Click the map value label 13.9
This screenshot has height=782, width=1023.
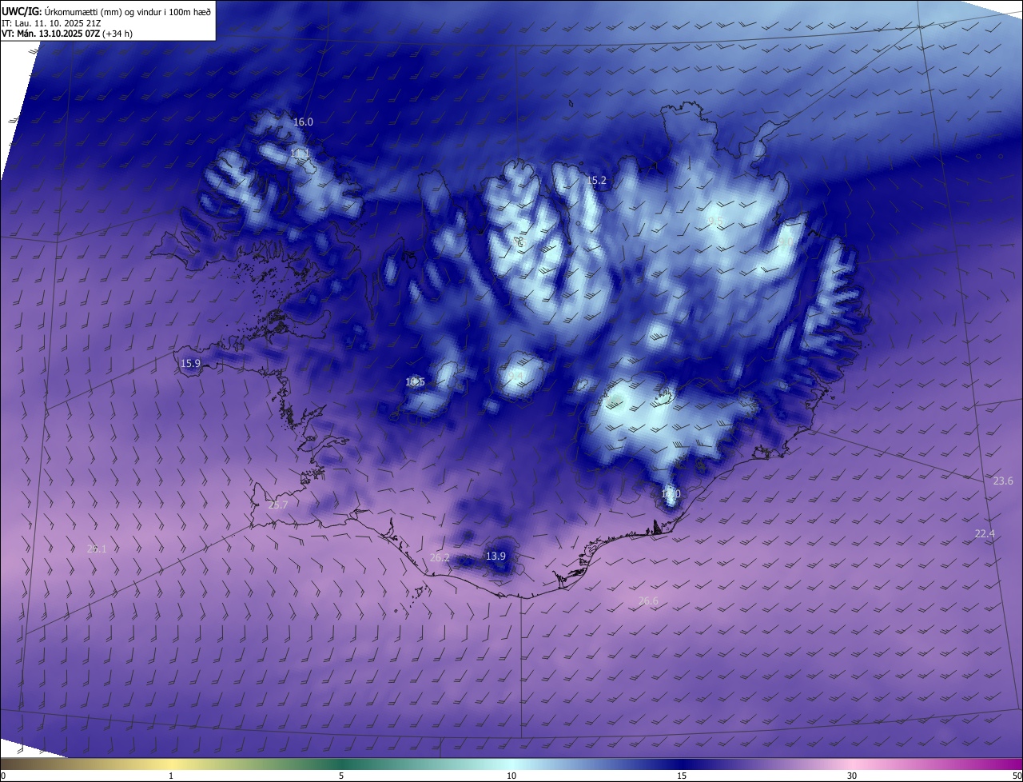[496, 556]
